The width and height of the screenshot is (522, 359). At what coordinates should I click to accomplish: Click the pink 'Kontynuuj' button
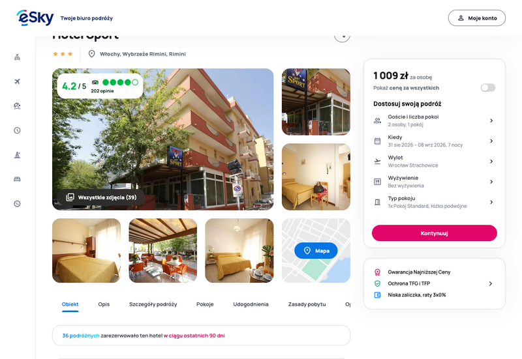click(x=435, y=233)
